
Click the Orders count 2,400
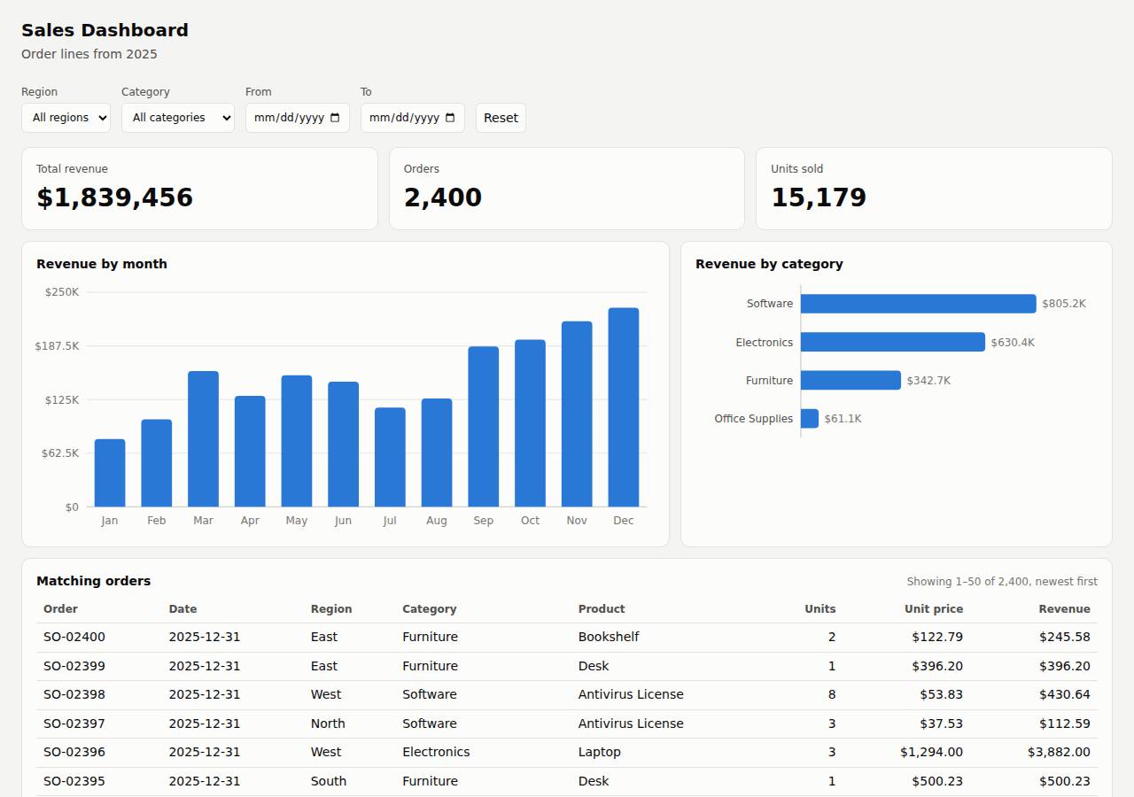pyautogui.click(x=443, y=197)
